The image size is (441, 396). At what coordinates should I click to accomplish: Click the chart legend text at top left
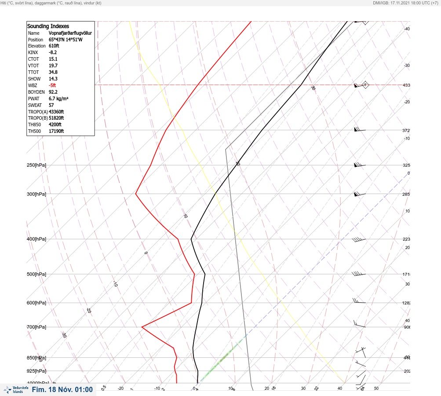click(51, 3)
